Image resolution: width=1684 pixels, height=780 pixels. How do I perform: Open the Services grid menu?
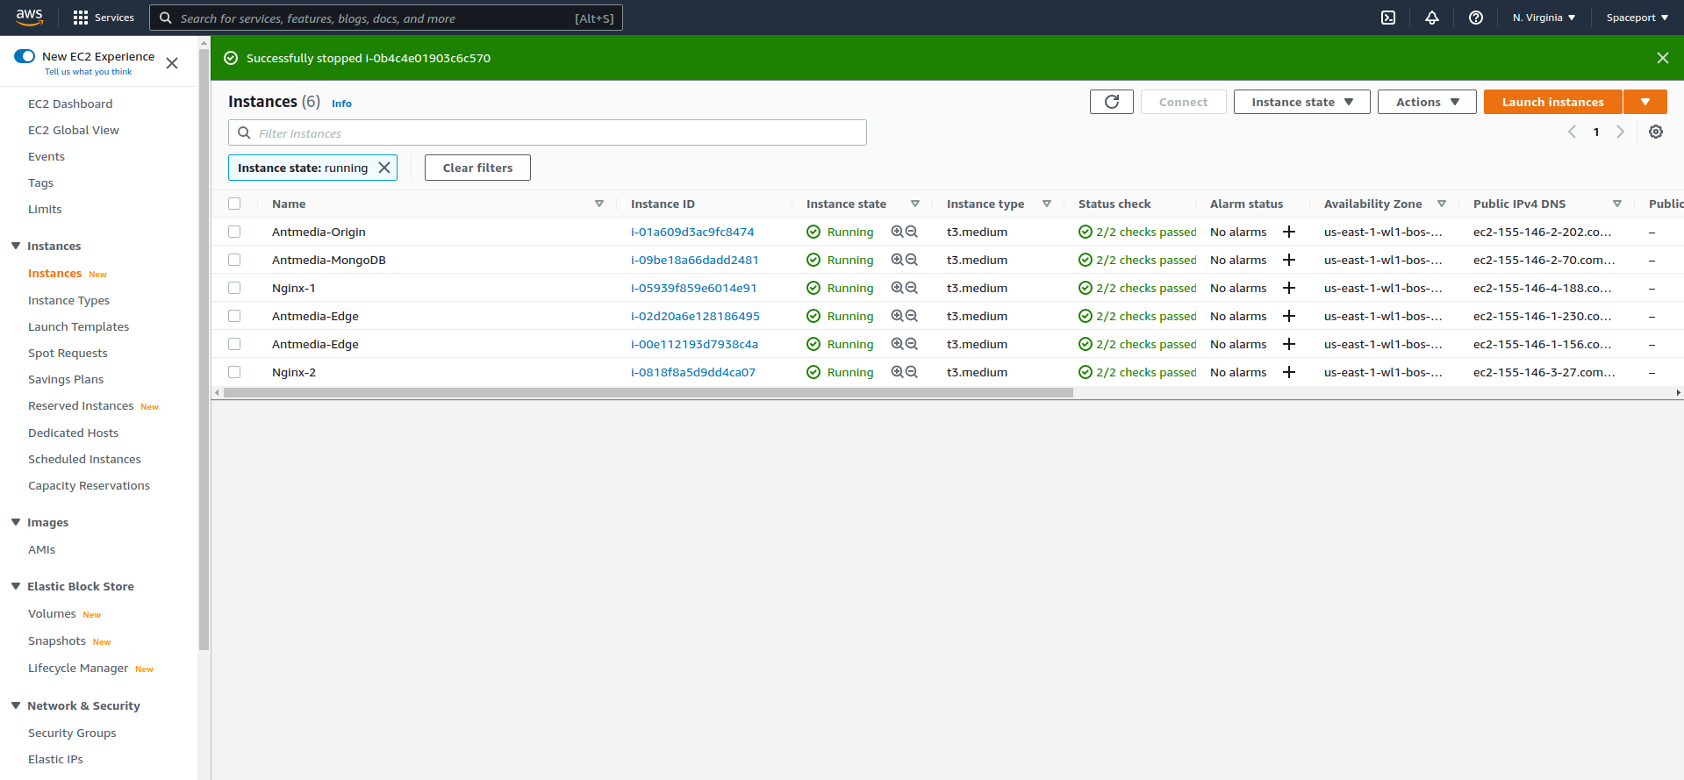tap(104, 18)
